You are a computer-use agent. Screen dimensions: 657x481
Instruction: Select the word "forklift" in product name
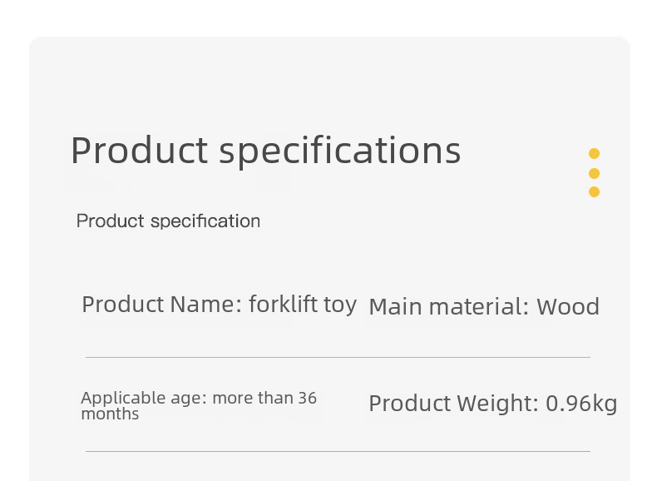[x=284, y=305]
